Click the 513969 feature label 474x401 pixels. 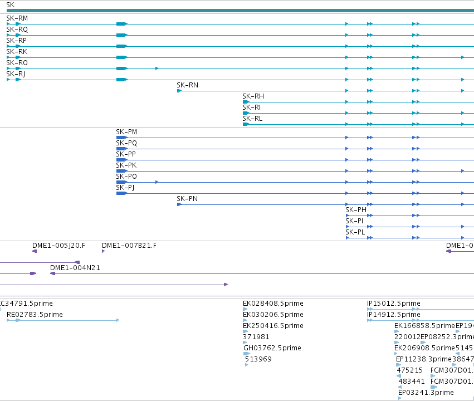tap(258, 359)
